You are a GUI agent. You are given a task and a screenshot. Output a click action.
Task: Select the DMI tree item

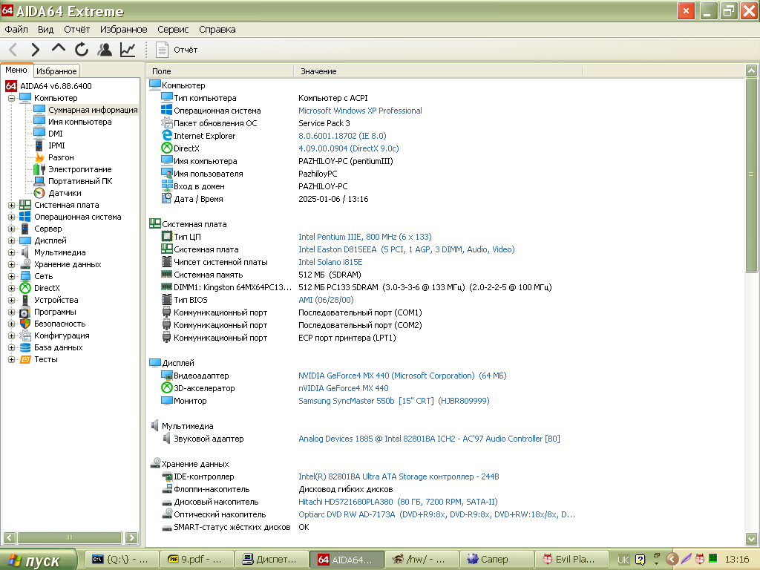click(x=55, y=134)
